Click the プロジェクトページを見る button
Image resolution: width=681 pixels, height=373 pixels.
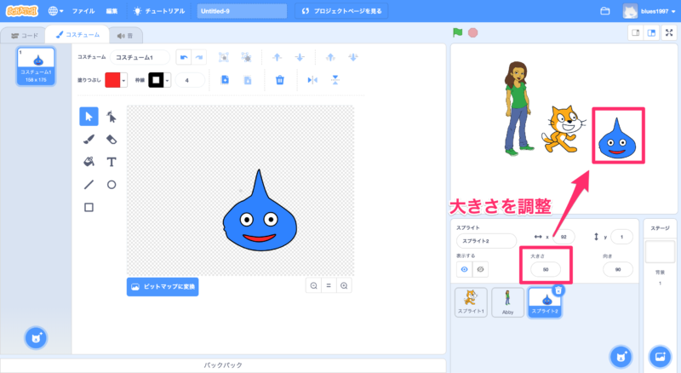click(344, 11)
